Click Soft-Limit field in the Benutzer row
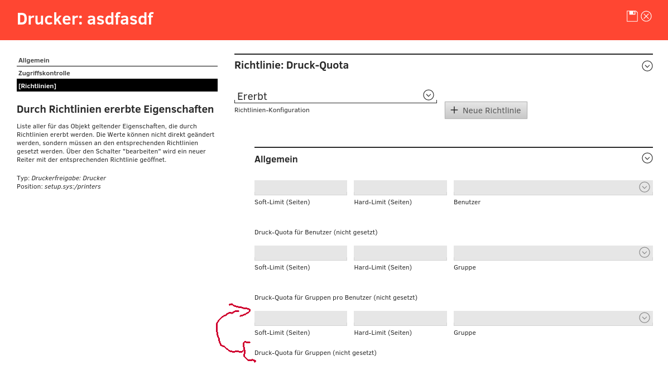 click(x=300, y=188)
